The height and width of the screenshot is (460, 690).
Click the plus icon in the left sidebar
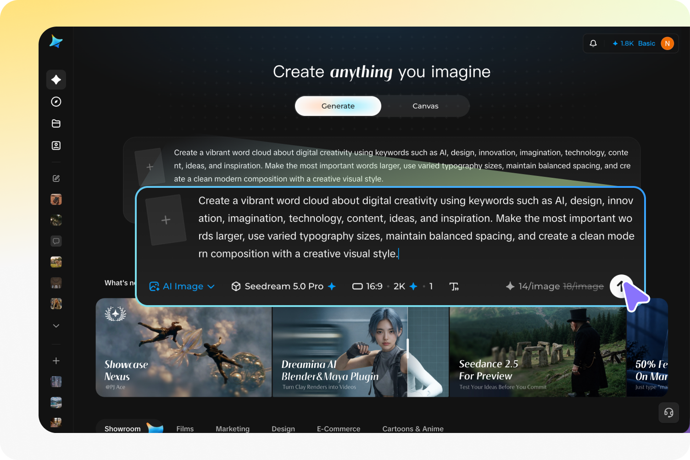point(56,361)
